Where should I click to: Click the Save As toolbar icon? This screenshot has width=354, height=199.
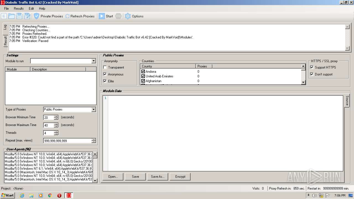[x=27, y=16]
